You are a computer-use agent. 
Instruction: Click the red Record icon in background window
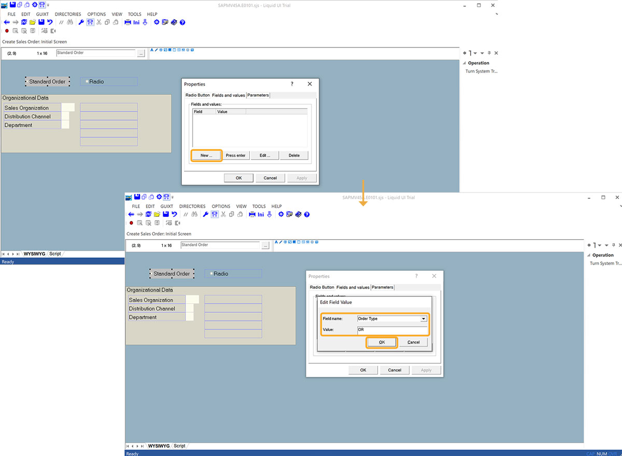(7, 31)
